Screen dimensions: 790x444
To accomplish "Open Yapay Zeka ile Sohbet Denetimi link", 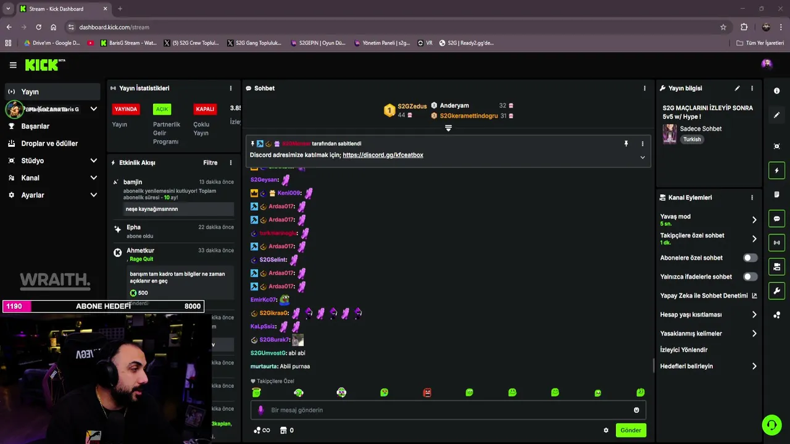I will coord(709,296).
